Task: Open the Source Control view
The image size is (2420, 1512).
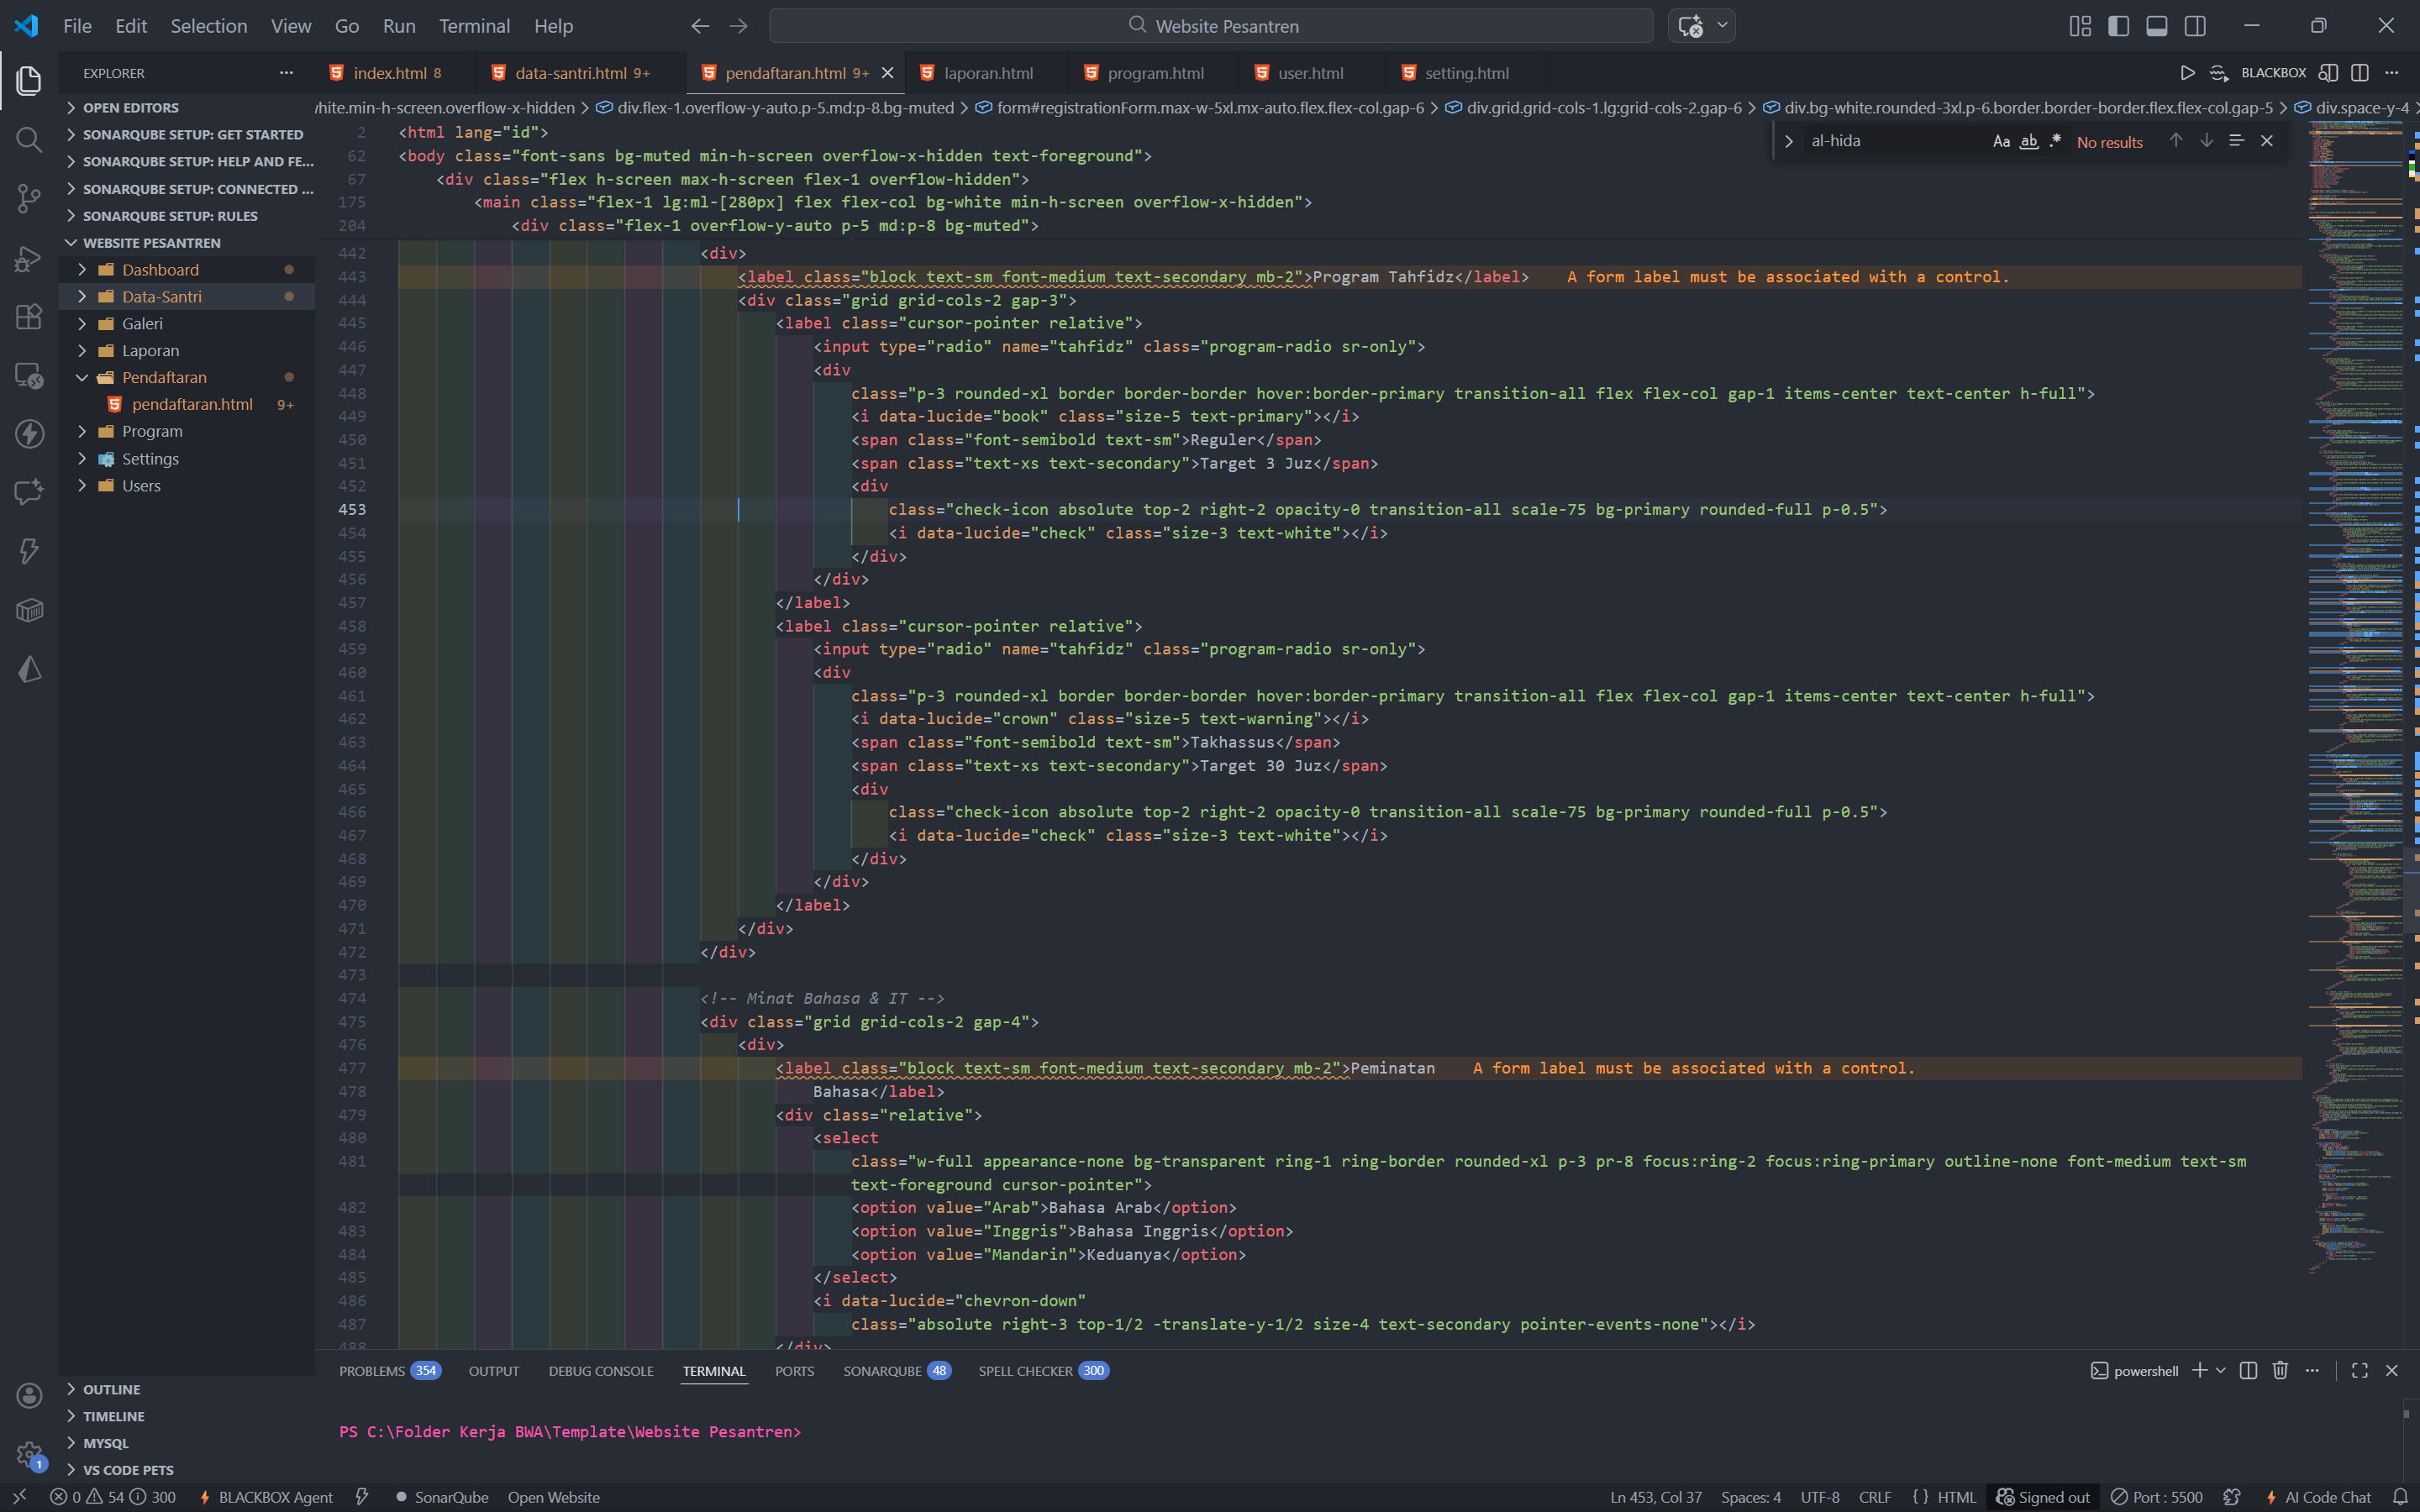Action: [x=29, y=198]
